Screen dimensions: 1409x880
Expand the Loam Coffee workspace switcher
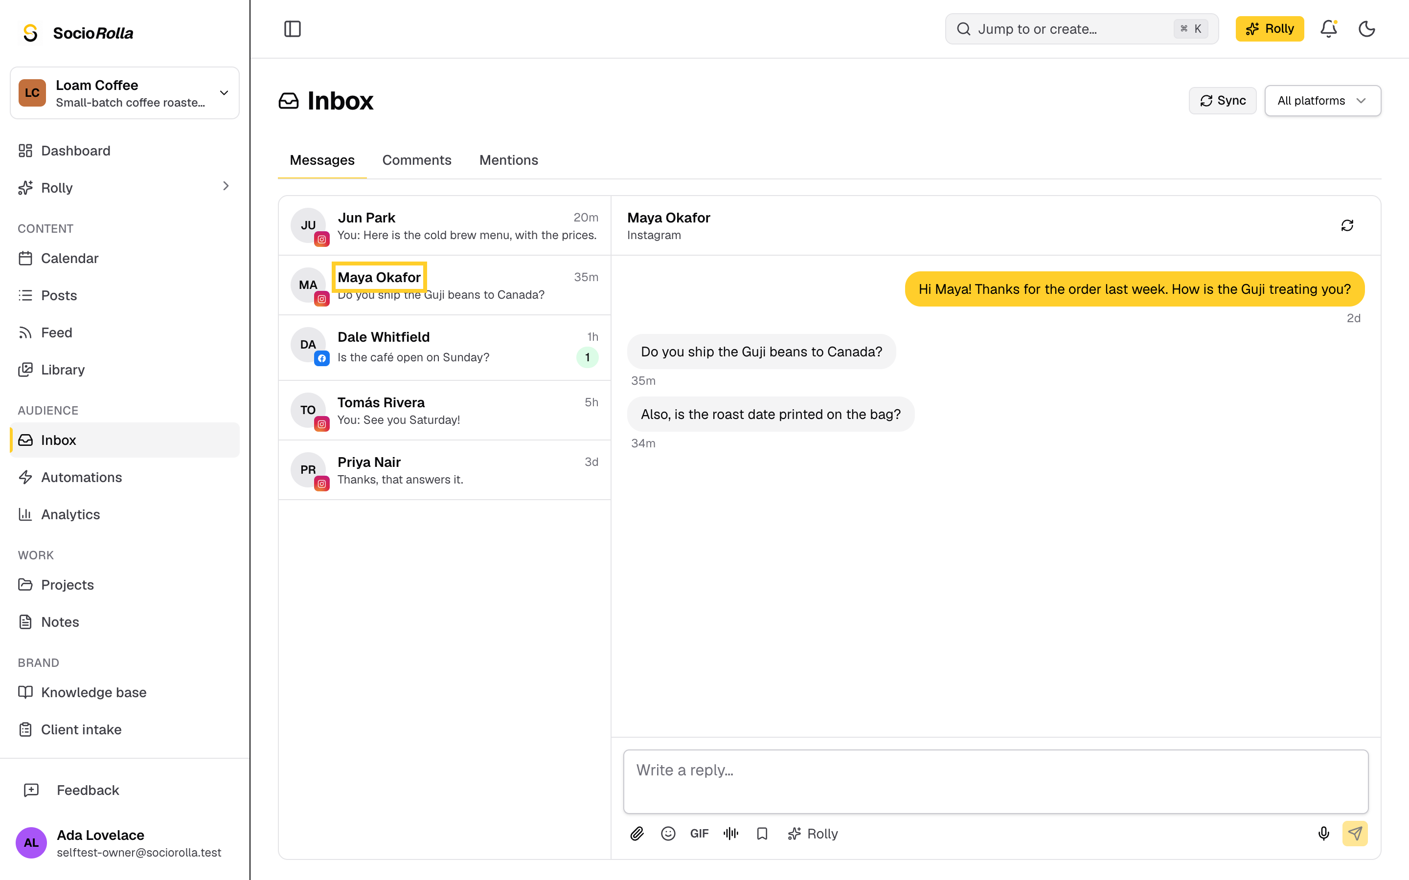(125, 93)
